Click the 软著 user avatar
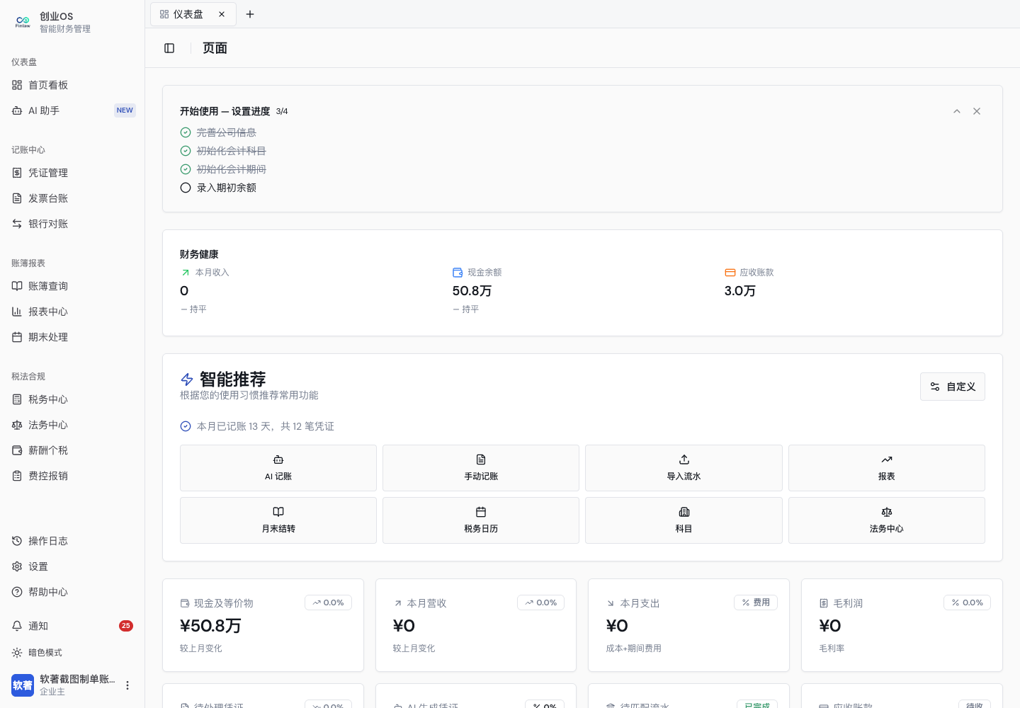The image size is (1020, 708). [23, 685]
